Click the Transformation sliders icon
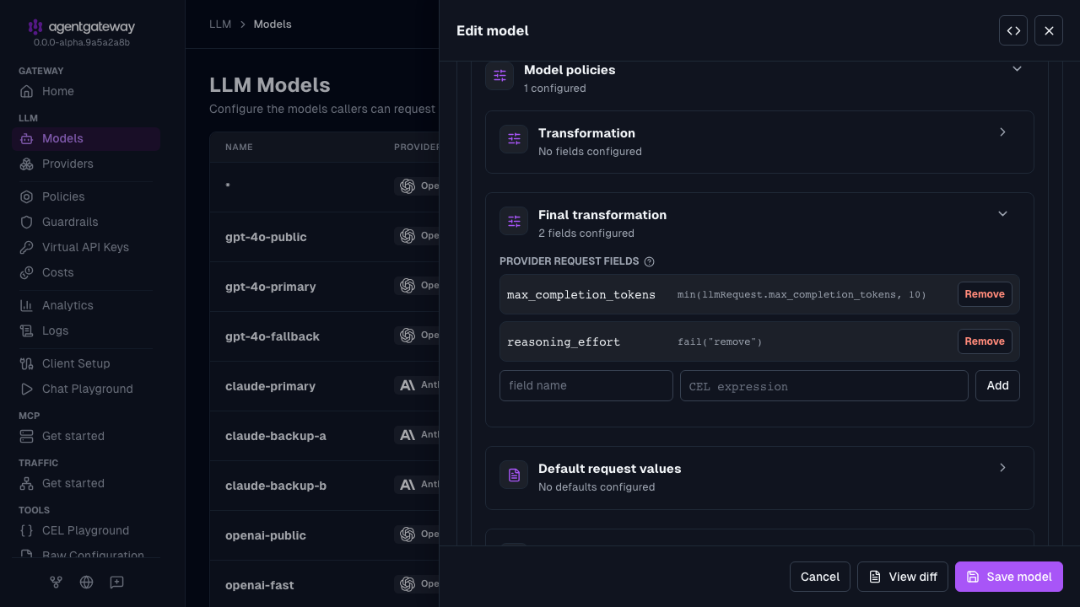The height and width of the screenshot is (607, 1080). [x=514, y=139]
